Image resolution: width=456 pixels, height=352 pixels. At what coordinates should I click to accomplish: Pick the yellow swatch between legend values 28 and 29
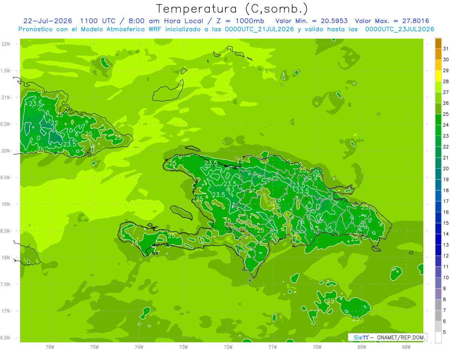[x=438, y=76]
